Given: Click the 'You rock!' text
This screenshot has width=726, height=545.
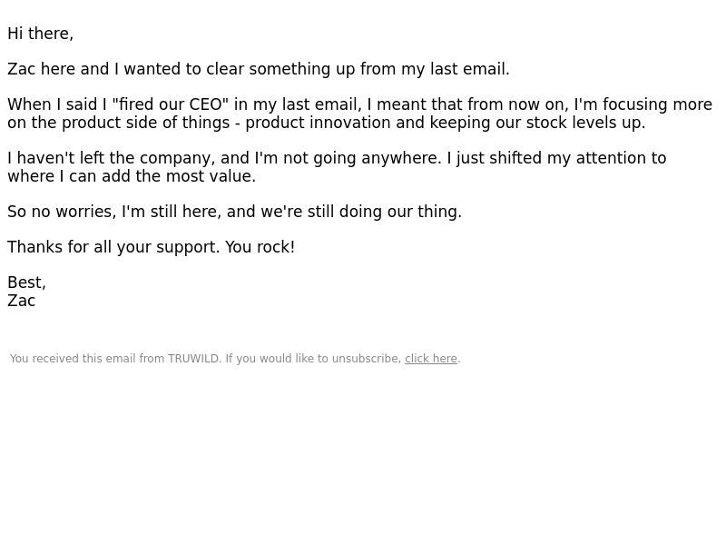Looking at the screenshot, I should tap(260, 247).
